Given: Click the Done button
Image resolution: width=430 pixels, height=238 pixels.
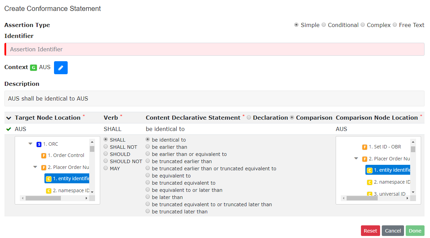Looking at the screenshot, I should [415, 230].
